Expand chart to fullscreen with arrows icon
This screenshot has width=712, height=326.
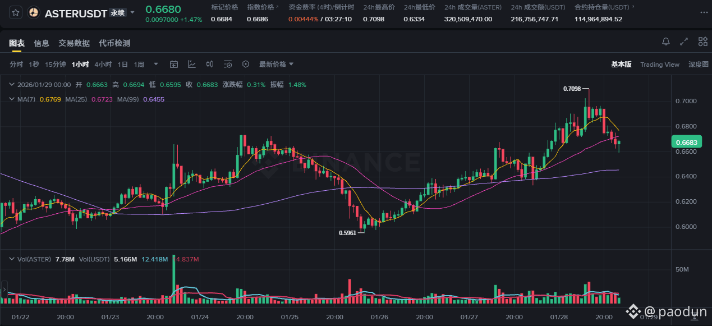pyautogui.click(x=684, y=42)
